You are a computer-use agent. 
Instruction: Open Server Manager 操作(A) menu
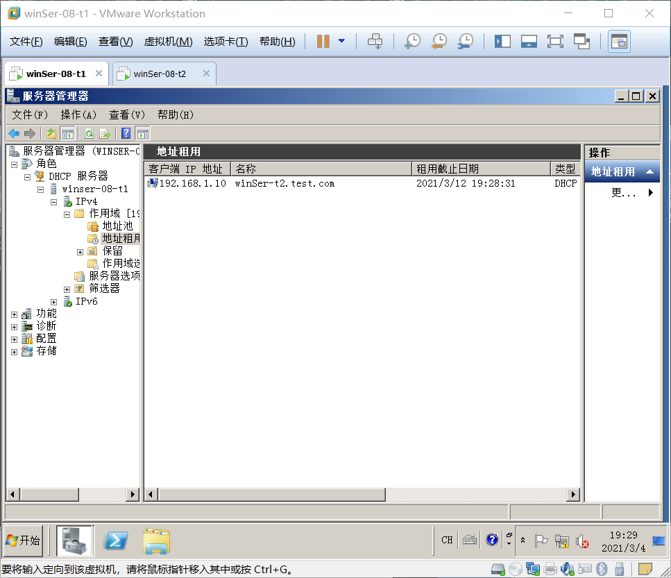point(78,114)
